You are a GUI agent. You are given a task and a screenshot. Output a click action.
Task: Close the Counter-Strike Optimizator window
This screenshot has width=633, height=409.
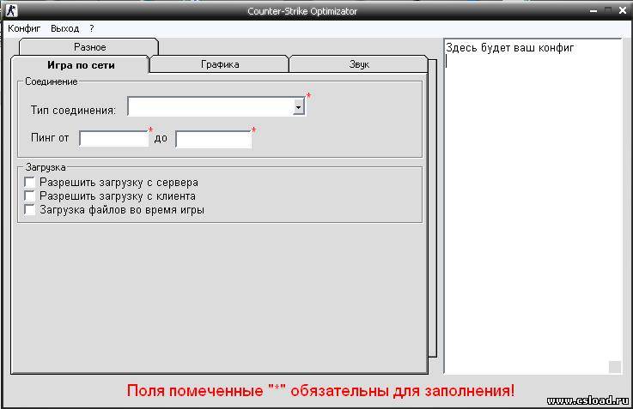click(622, 11)
